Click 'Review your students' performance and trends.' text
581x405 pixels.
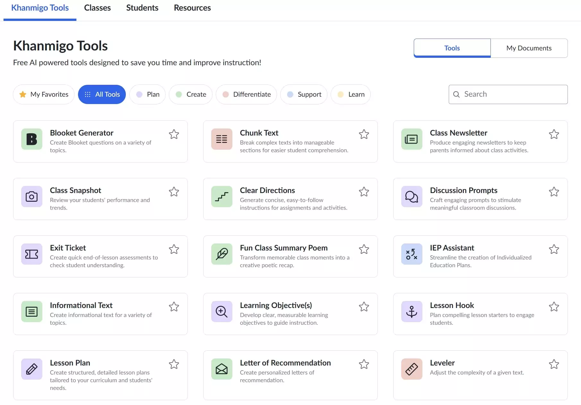pos(100,204)
